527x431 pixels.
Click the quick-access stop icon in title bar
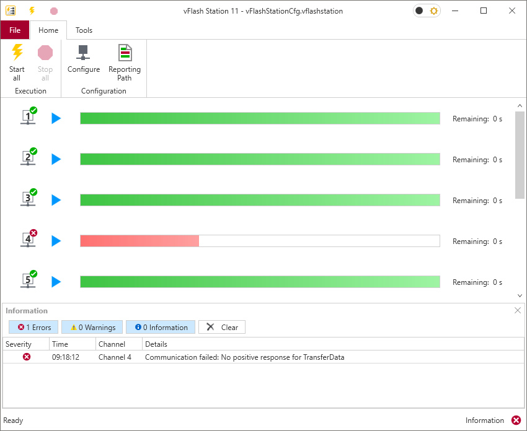[54, 11]
